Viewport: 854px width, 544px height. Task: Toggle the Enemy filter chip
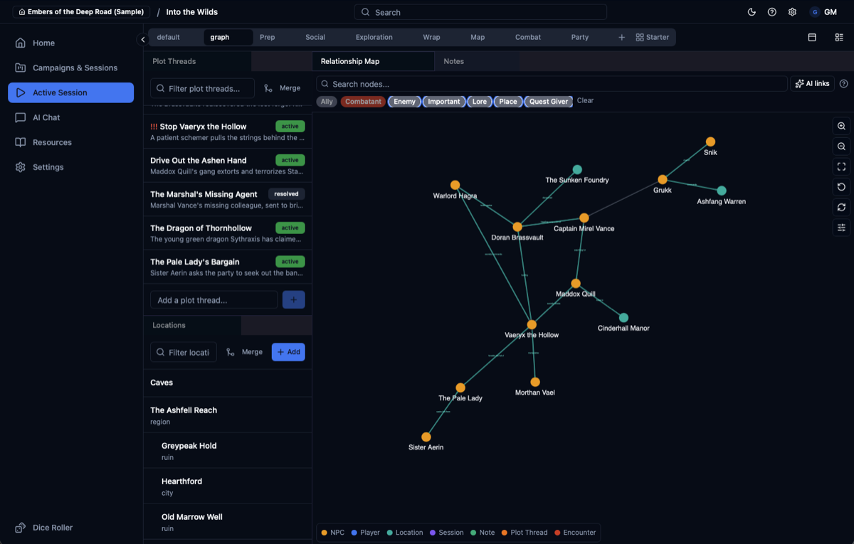pos(404,102)
